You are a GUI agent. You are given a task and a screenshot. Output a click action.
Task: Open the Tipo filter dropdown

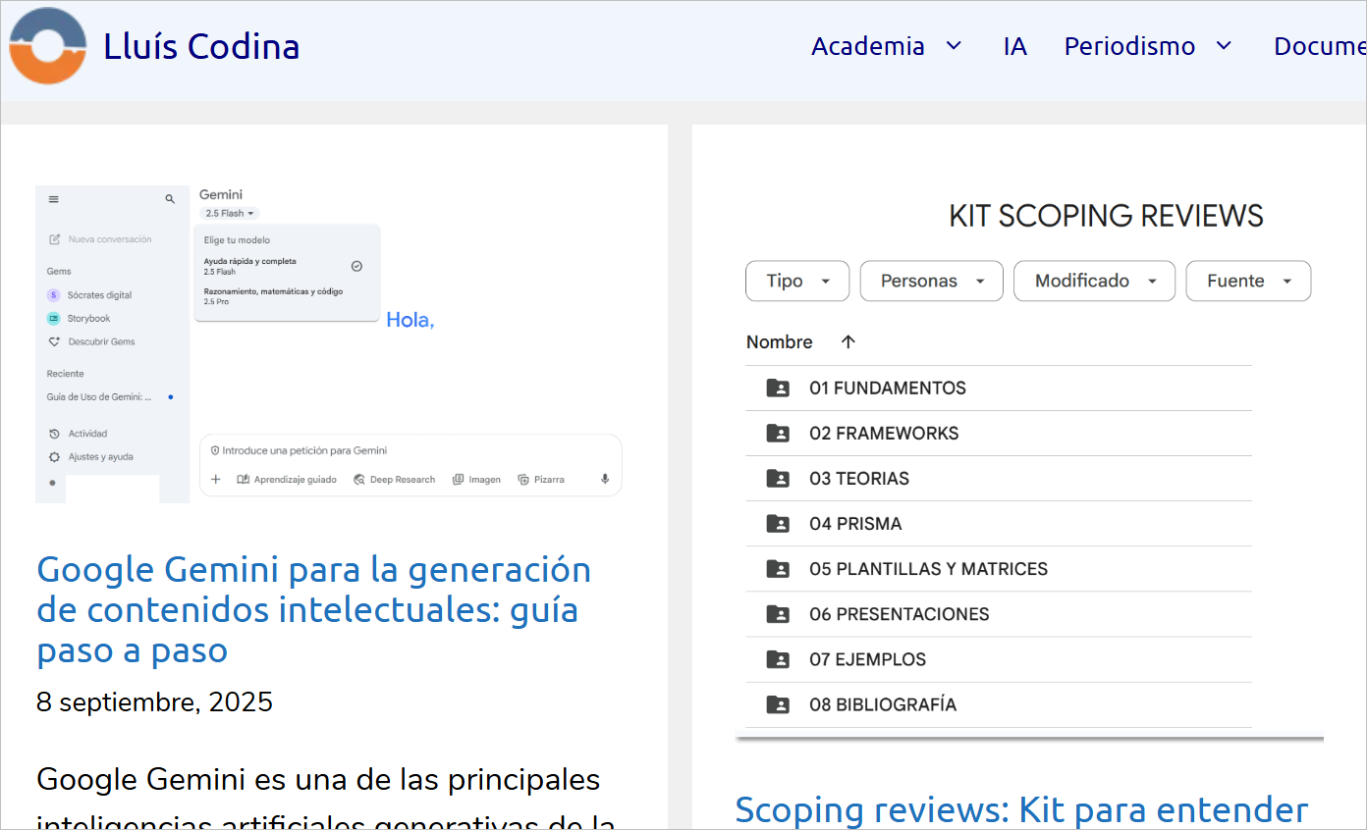(x=796, y=282)
